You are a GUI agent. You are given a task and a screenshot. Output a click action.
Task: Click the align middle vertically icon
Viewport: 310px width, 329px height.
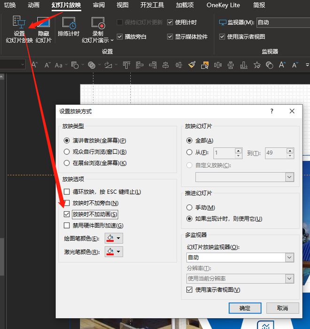point(179,65)
